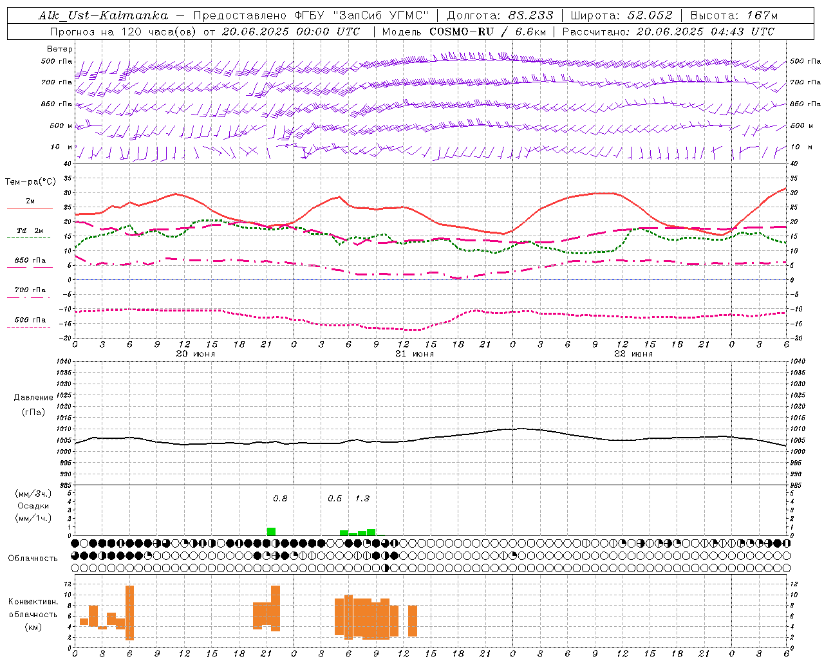824x659 pixels.
Task: Click the tallest orange convective bar at 6h
Action: click(129, 613)
